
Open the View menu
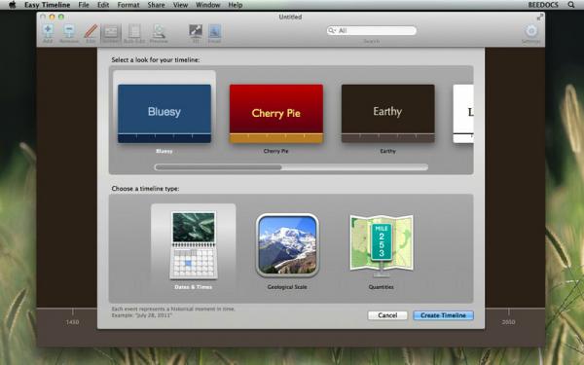[180, 5]
